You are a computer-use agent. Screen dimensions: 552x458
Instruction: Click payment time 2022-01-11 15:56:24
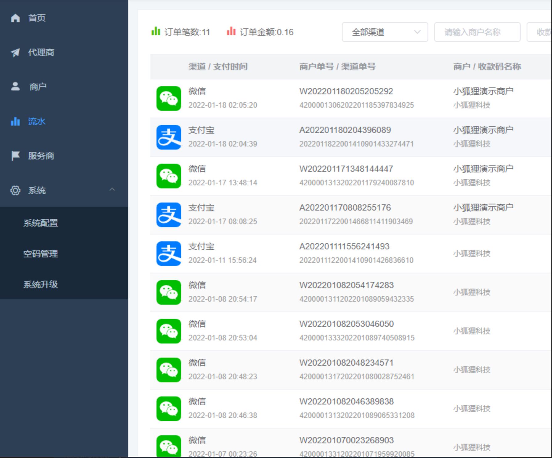222,260
